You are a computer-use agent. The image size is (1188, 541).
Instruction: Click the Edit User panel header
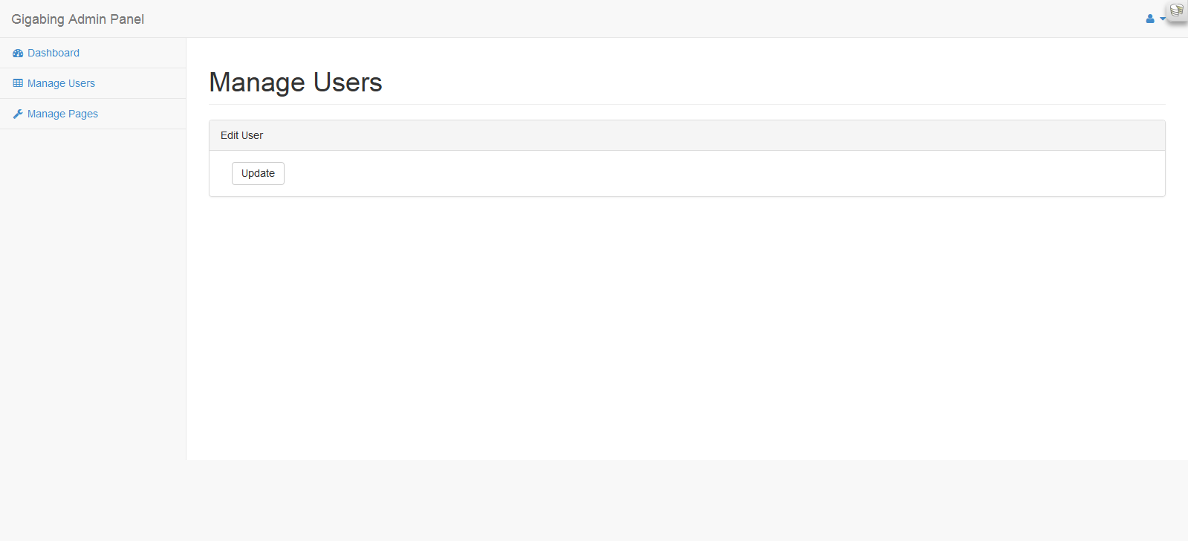(x=241, y=135)
